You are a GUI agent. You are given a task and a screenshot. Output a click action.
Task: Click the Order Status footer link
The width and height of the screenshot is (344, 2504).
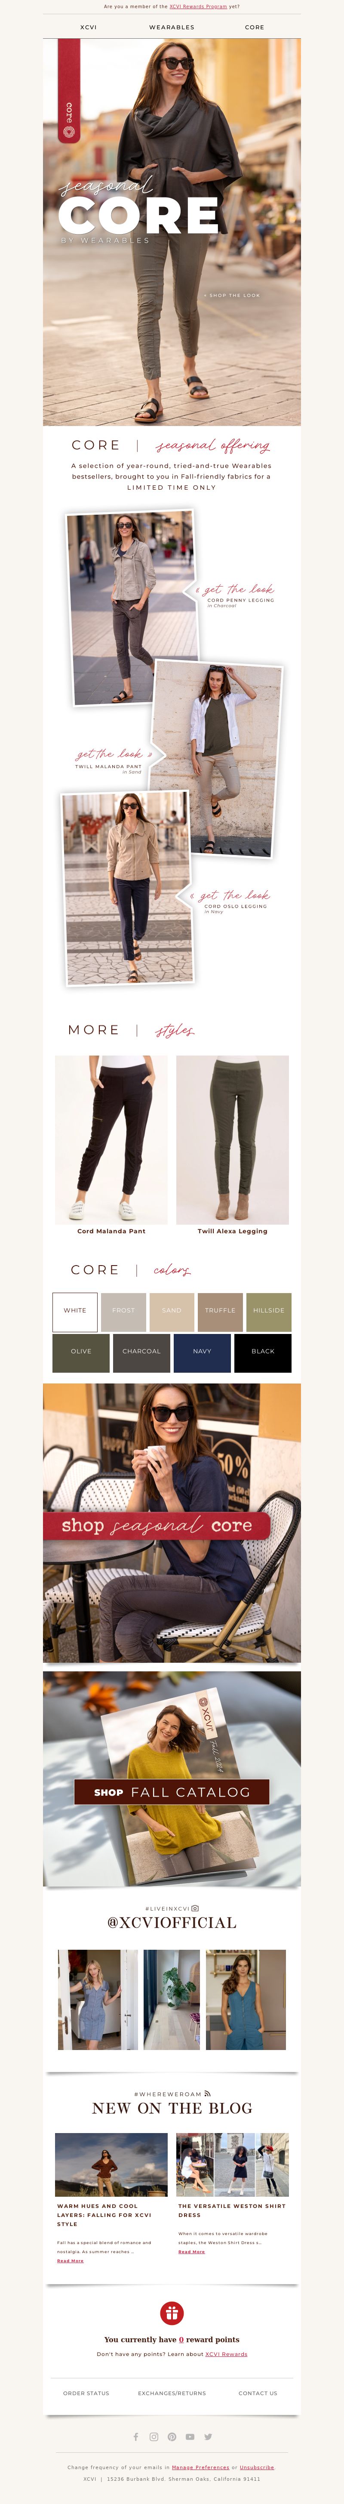coord(86,2392)
